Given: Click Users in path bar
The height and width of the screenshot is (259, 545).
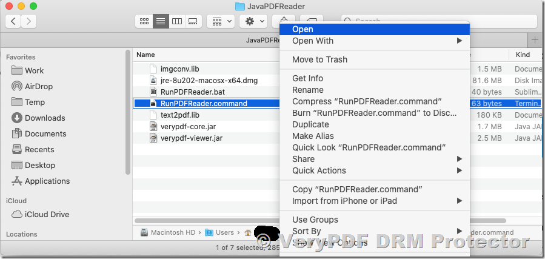Looking at the screenshot, I should click(x=219, y=232).
